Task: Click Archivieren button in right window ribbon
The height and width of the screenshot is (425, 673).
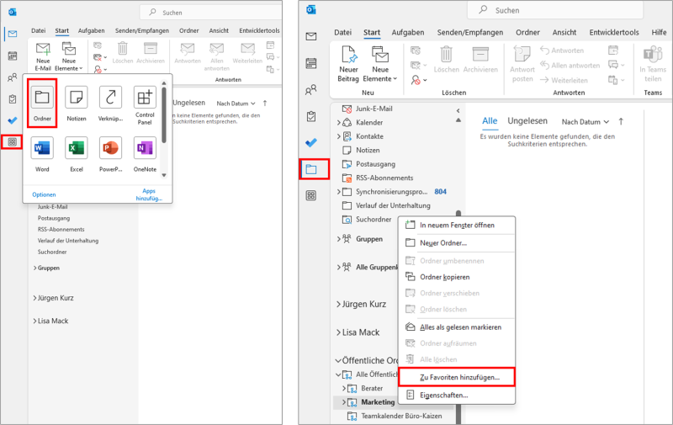Action: tap(480, 59)
